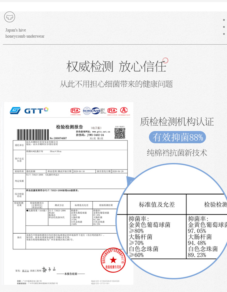This screenshot has width=227, height=292.
Task: Click the ilac-MRA round logo
Action: [x=87, y=111]
